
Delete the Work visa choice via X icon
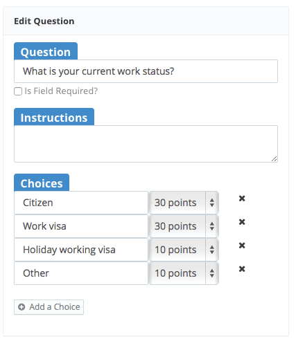242,222
